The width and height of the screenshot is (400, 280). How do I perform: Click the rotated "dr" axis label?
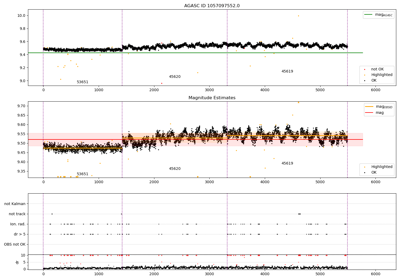point(17,262)
